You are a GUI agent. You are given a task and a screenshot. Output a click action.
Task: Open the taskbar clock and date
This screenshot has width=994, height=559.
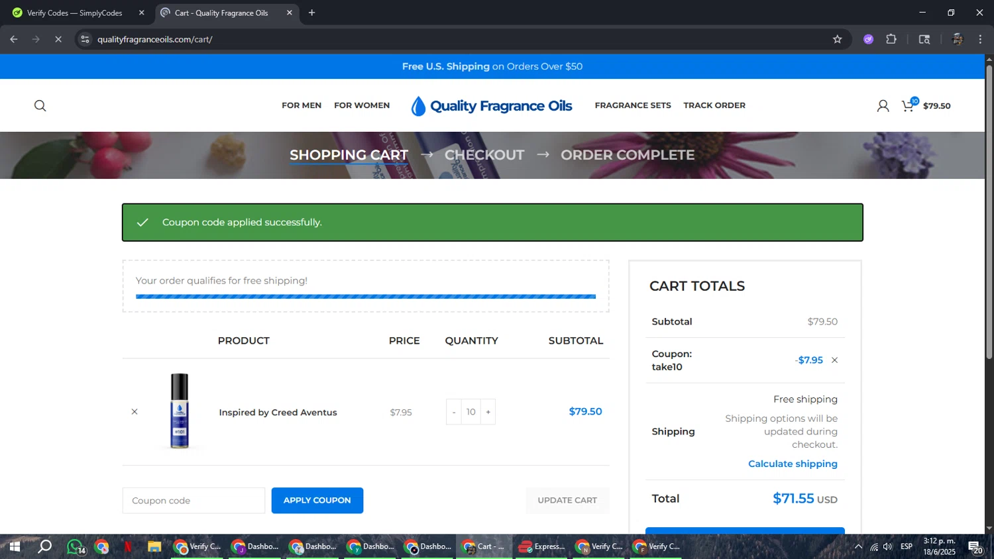(x=940, y=547)
